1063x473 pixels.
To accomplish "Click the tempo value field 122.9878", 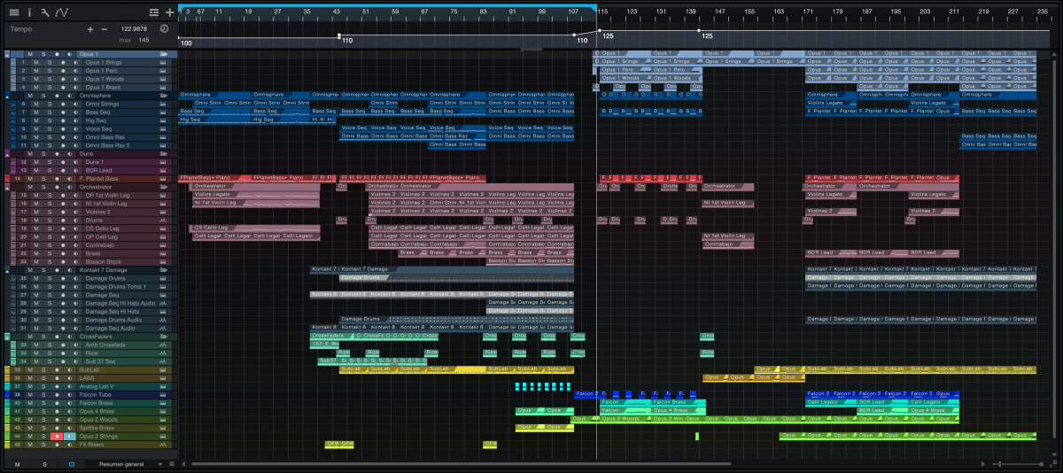I will [x=133, y=28].
